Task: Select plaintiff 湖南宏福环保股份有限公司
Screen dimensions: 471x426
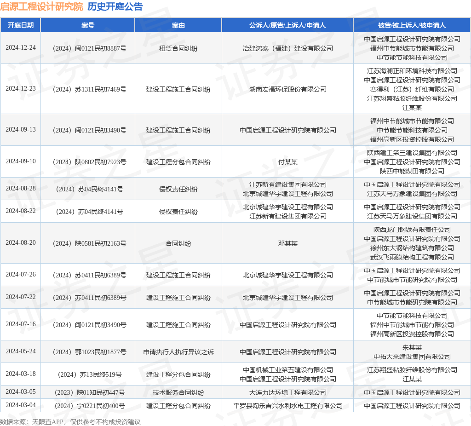Action: pyautogui.click(x=288, y=89)
